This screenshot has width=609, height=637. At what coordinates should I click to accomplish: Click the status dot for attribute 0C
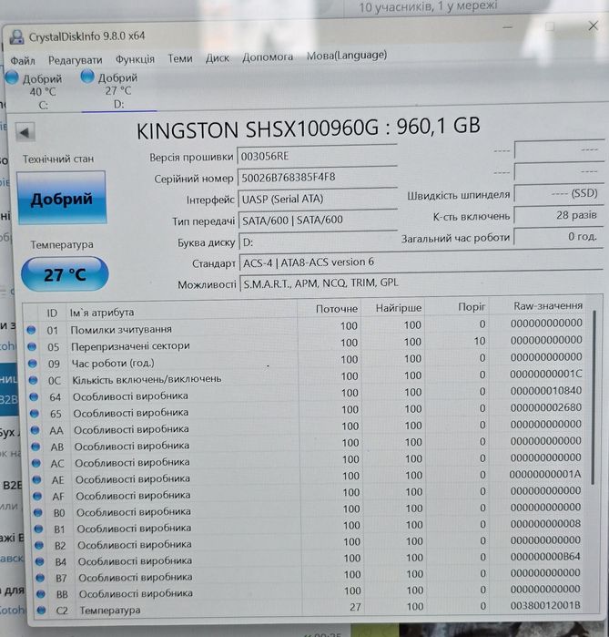pos(34,380)
